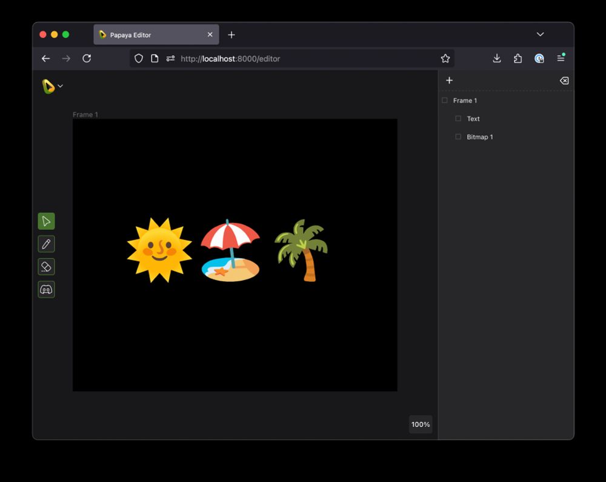Select the pointer selection tool
The width and height of the screenshot is (606, 482).
click(x=47, y=221)
